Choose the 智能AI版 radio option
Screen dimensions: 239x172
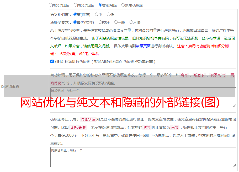[100, 5]
